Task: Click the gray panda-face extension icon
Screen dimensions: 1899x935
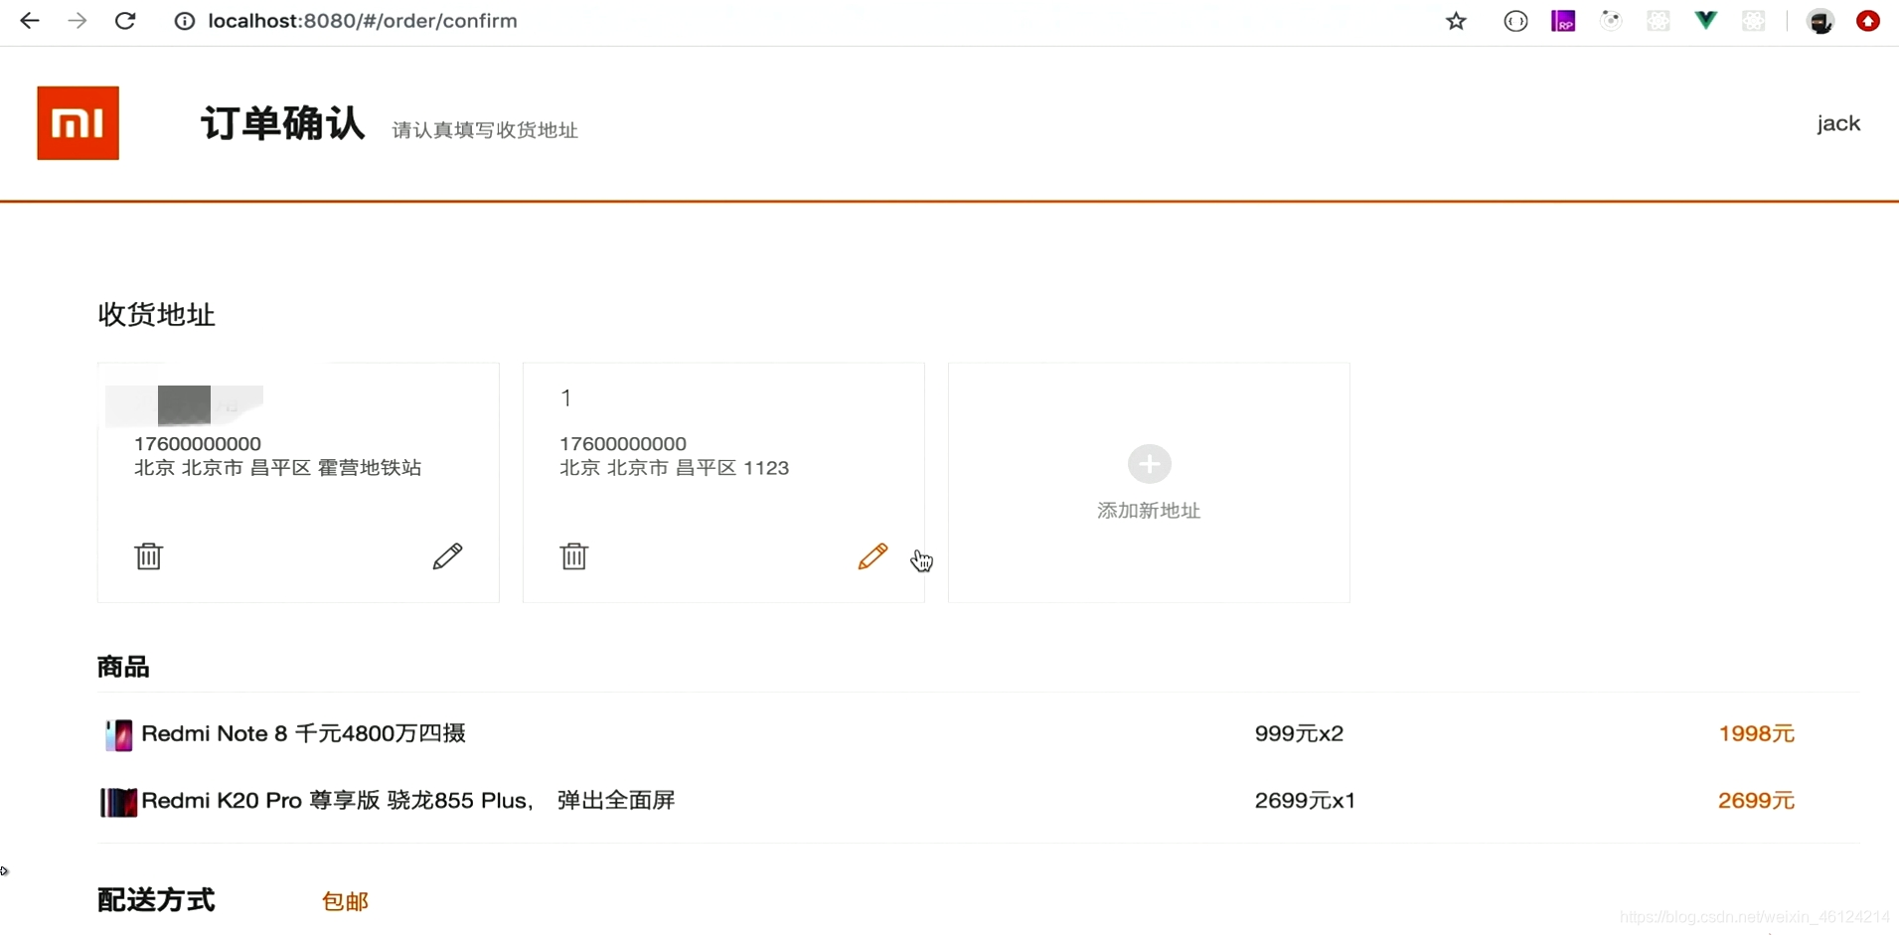Action: (x=1611, y=21)
